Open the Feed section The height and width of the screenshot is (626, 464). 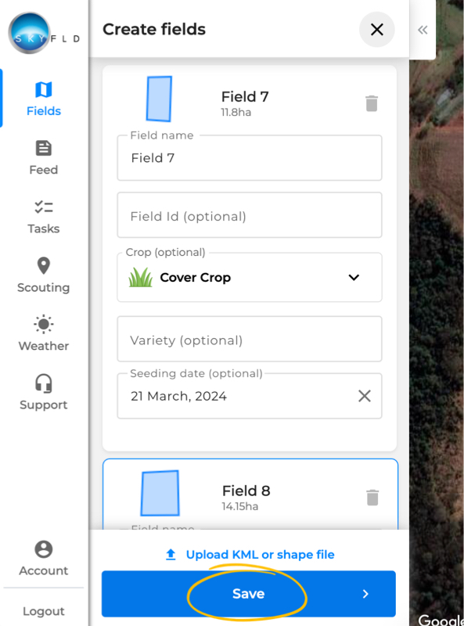coord(44,158)
